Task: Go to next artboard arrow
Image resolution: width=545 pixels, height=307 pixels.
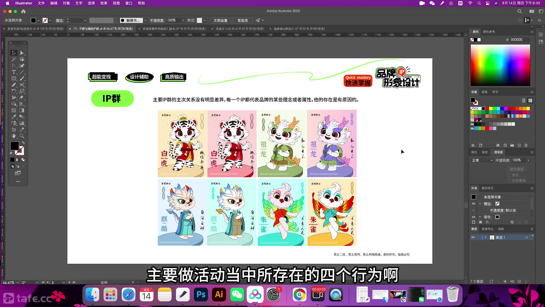Action: pyautogui.click(x=69, y=282)
